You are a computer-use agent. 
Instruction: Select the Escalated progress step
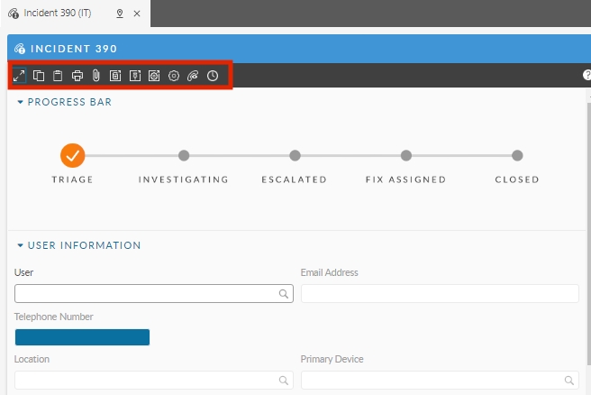(x=295, y=156)
